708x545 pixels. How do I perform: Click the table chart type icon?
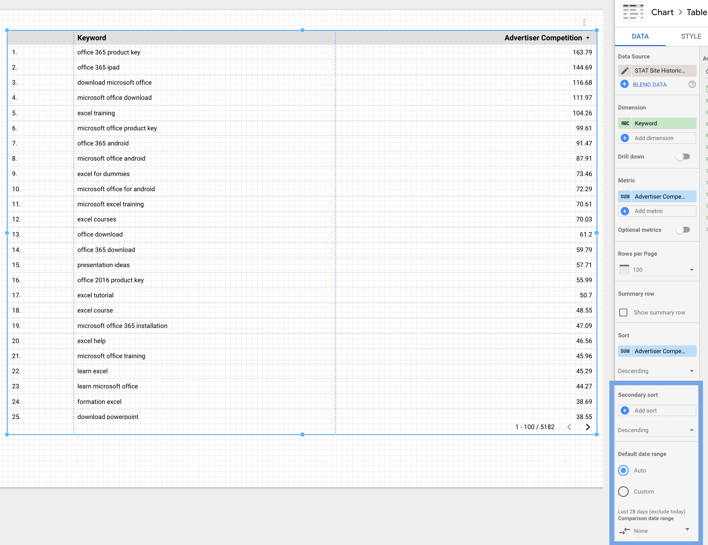[x=633, y=12]
